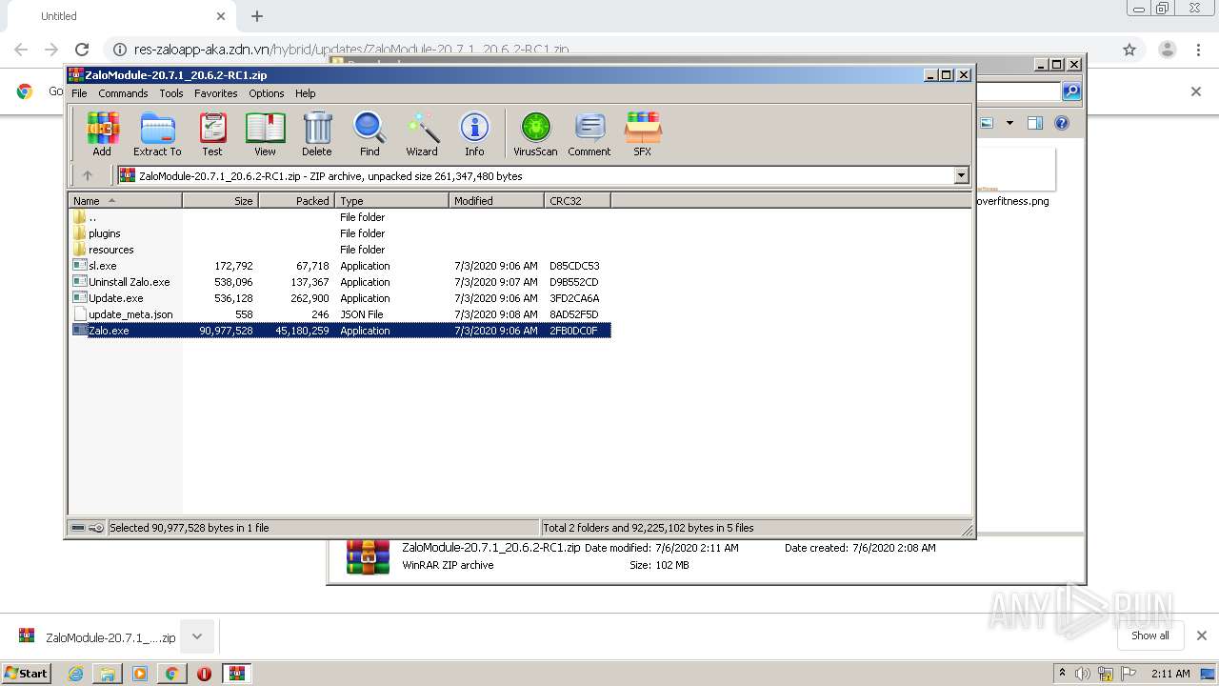Click the Add toolbar icon in WinRAR
This screenshot has width=1219, height=686.
click(102, 134)
